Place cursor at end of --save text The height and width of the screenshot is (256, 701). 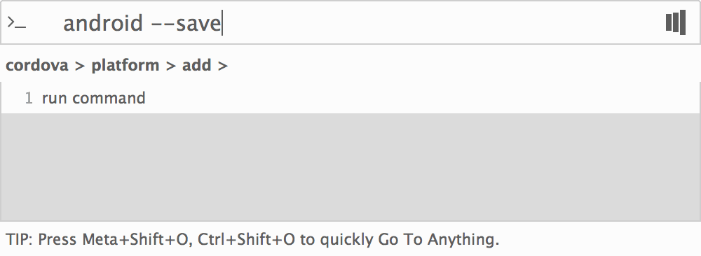coord(222,23)
